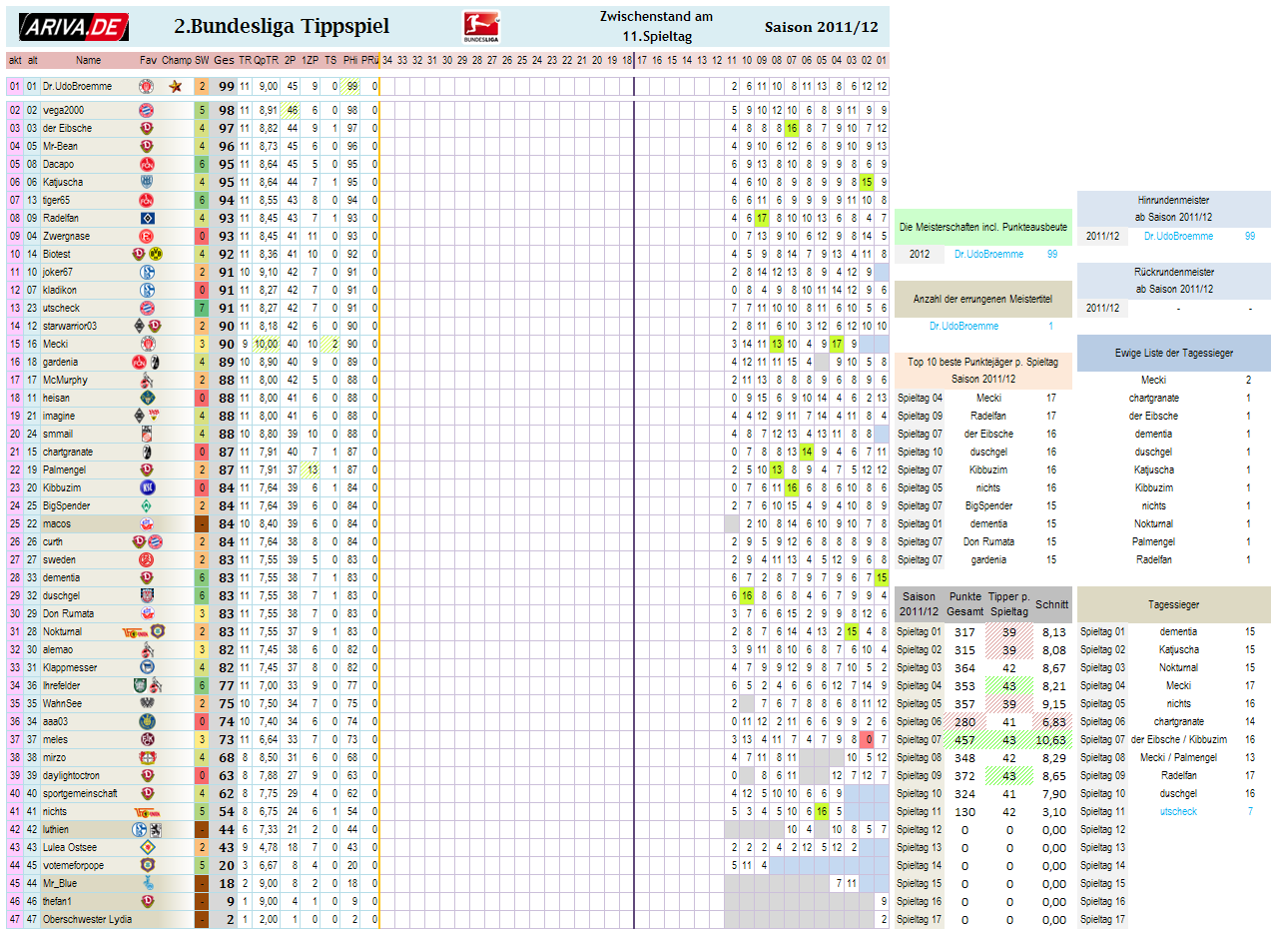The height and width of the screenshot is (929, 1271).
Task: Click the 457 Punkte Gesamt cell for Spieltag 07
Action: pos(964,740)
